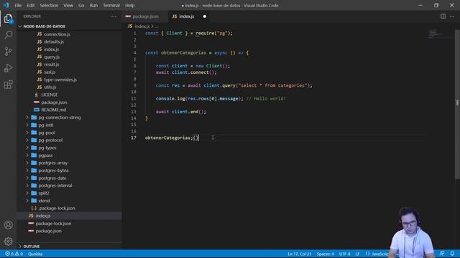This screenshot has height=258, width=460.
Task: Click the editor vertical scrollbar
Action: coord(457,104)
